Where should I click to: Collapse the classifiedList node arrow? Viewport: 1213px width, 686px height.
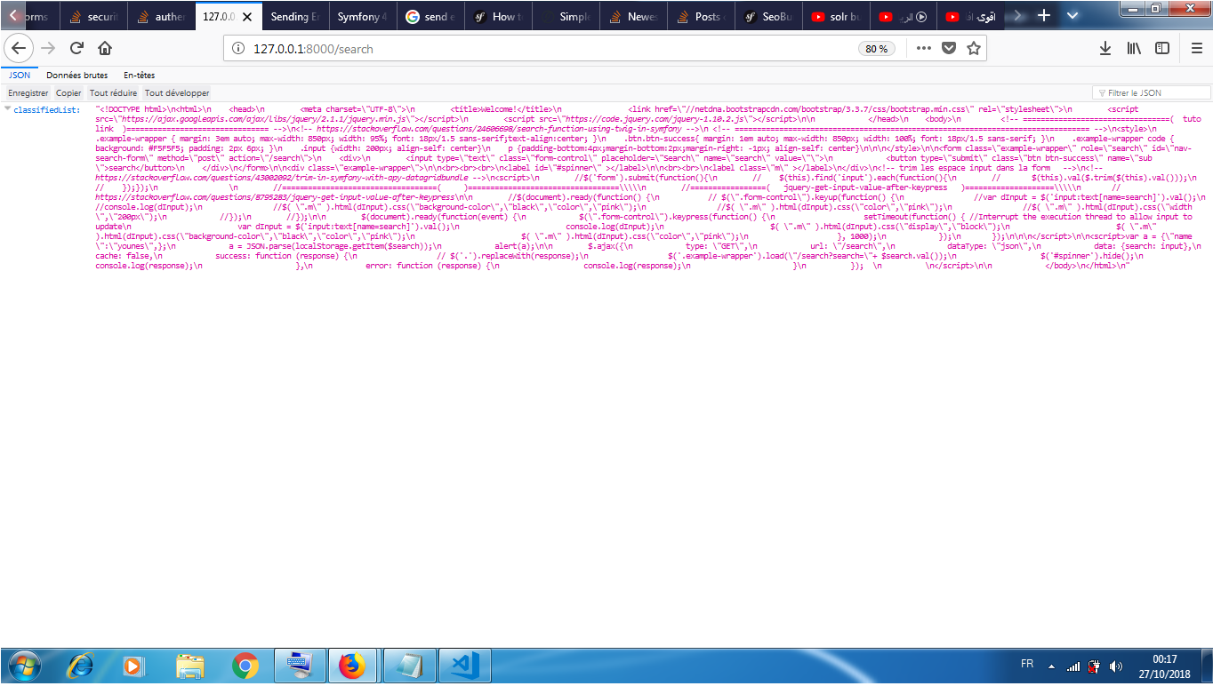8,109
